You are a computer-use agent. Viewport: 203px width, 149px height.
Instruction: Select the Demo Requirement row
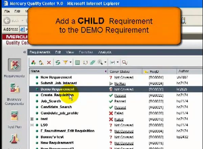click(116, 89)
